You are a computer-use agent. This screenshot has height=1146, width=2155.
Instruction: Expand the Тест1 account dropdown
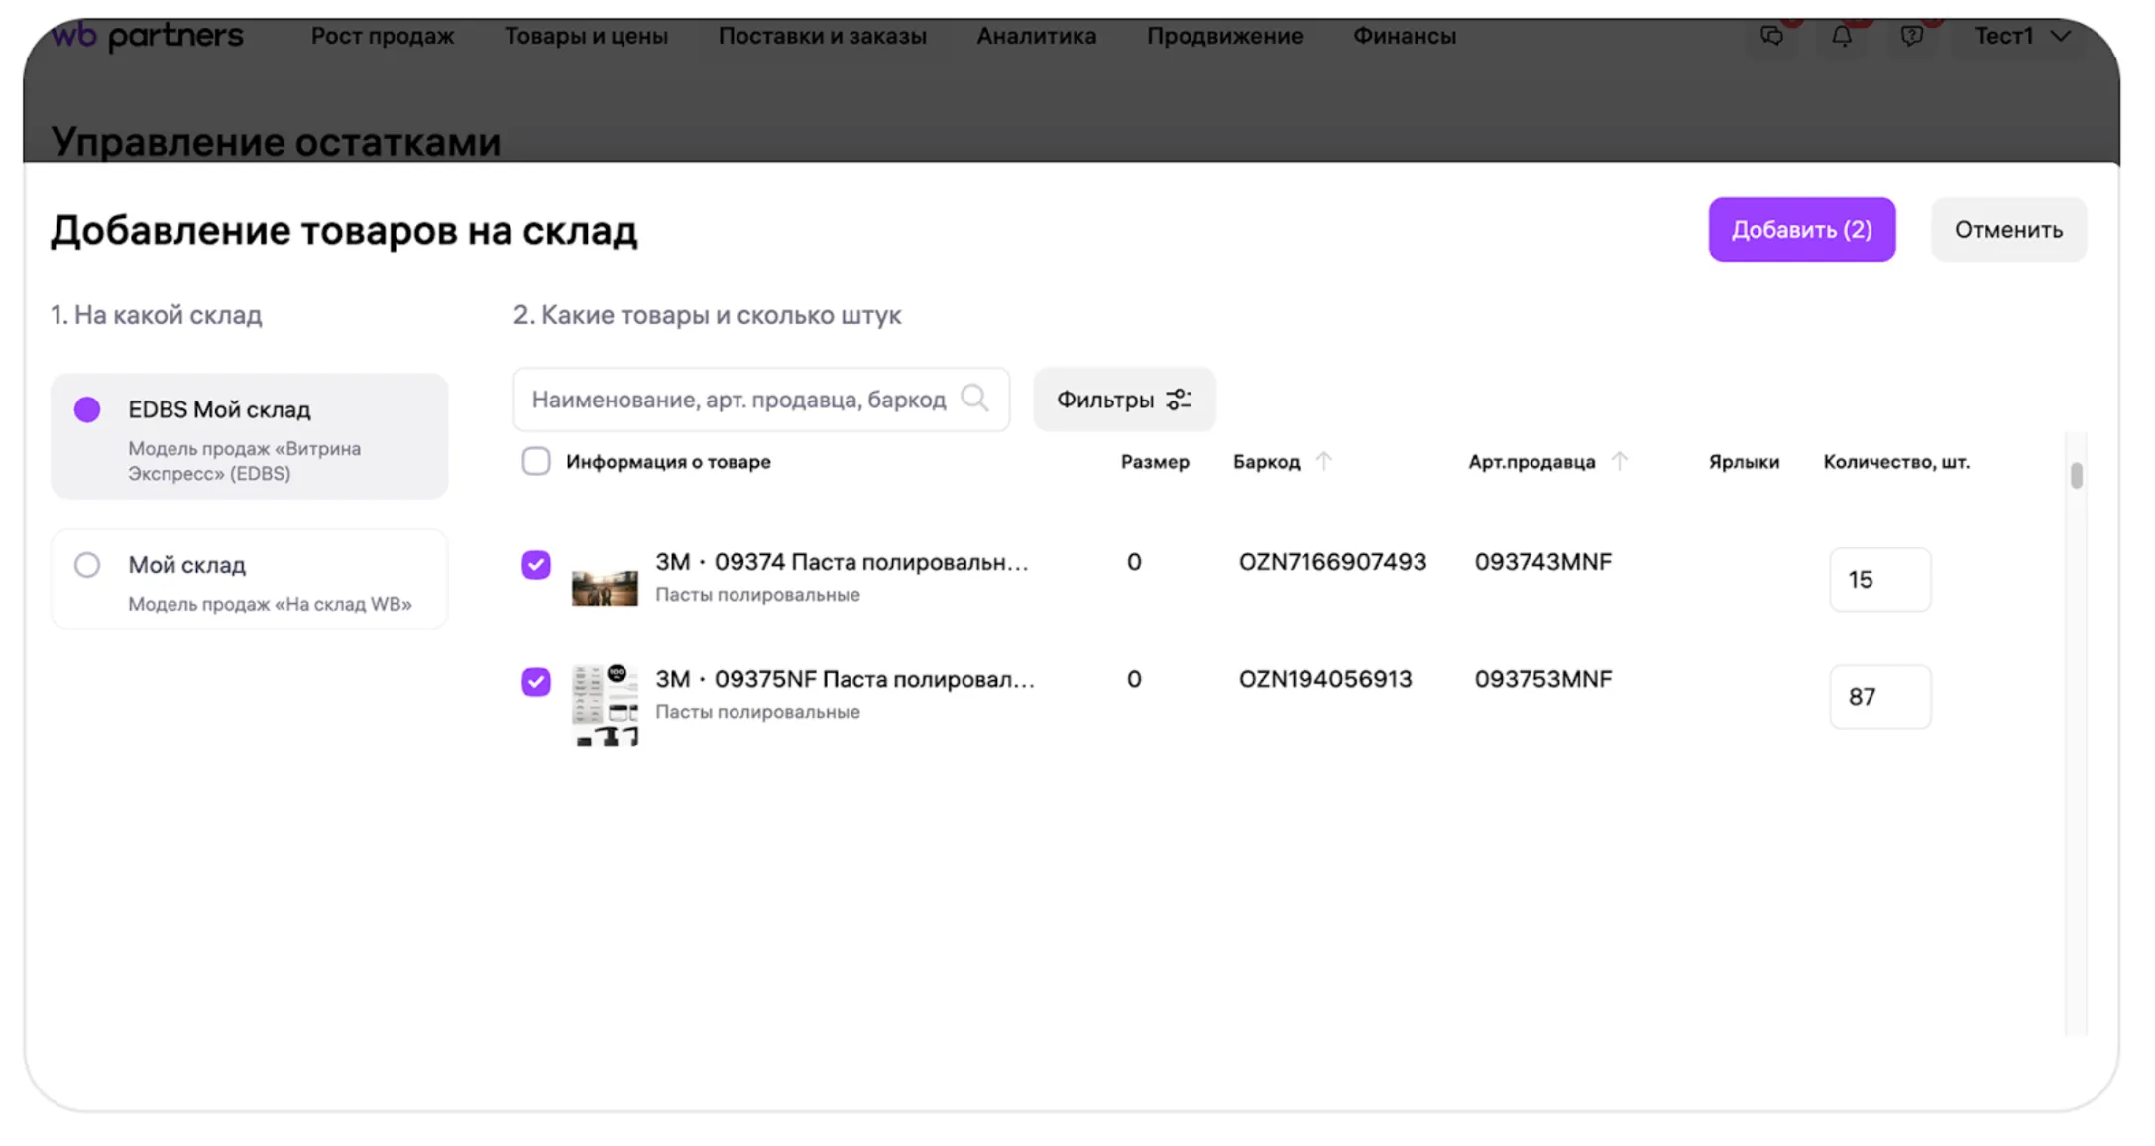pyautogui.click(x=2022, y=37)
